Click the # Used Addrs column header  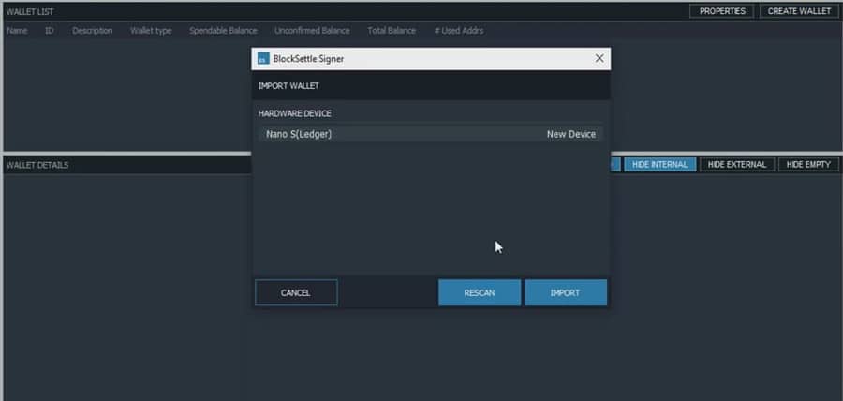coord(458,31)
